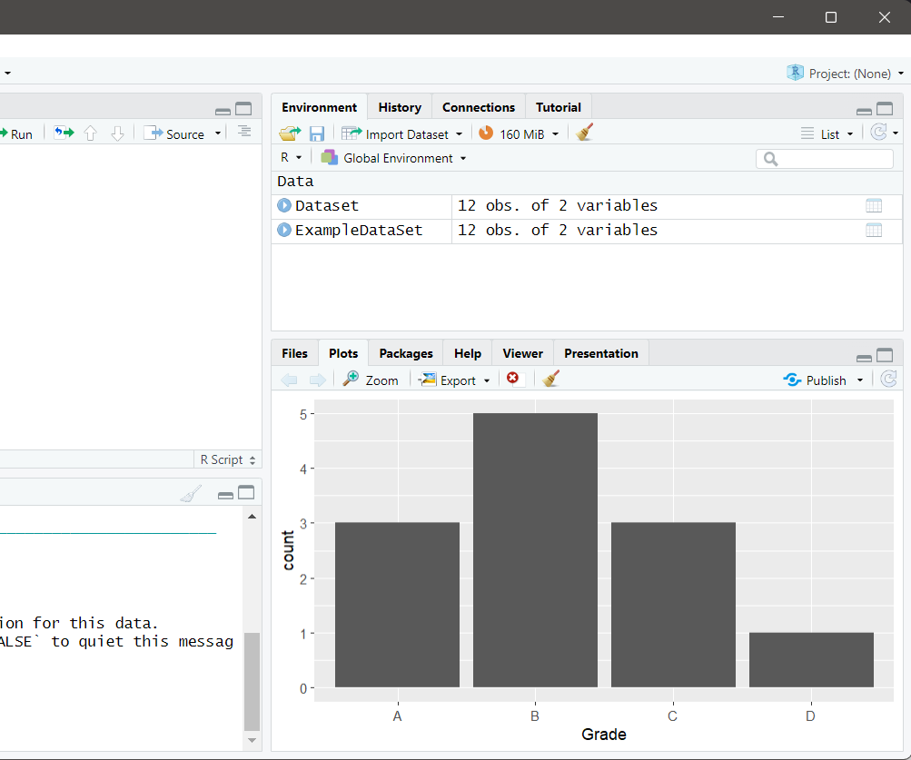Open the plot Zoom window
This screenshot has width=911, height=760.
click(371, 380)
